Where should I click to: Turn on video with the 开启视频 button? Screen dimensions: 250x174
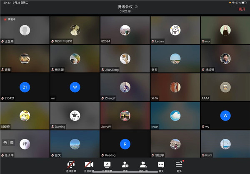click(89, 166)
